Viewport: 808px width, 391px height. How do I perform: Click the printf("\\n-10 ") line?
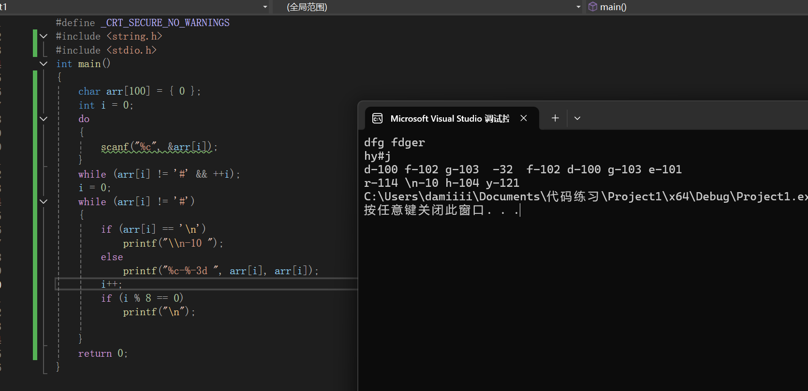[x=173, y=243]
